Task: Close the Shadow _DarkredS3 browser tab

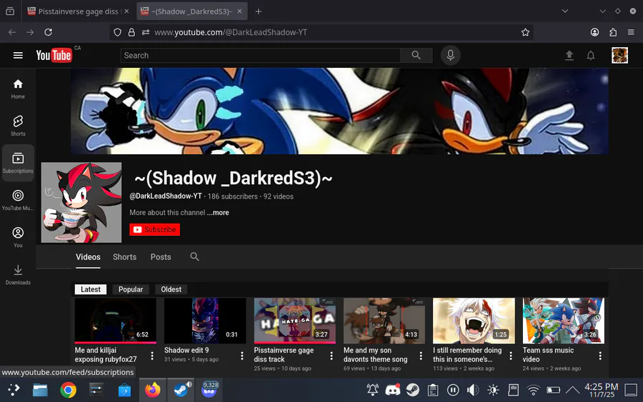Action: point(239,11)
